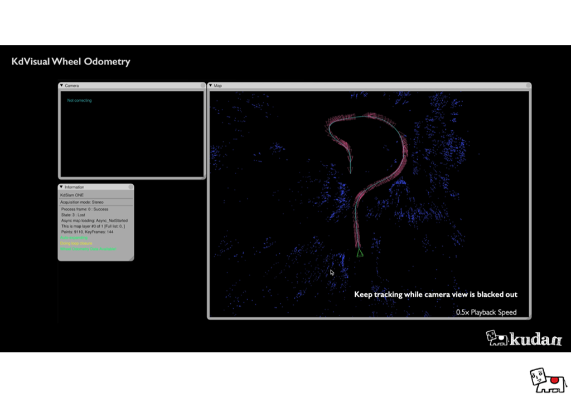Toggle the 'Wheel Odometry Data Available' status entry
Image resolution: width=571 pixels, height=398 pixels.
click(88, 249)
